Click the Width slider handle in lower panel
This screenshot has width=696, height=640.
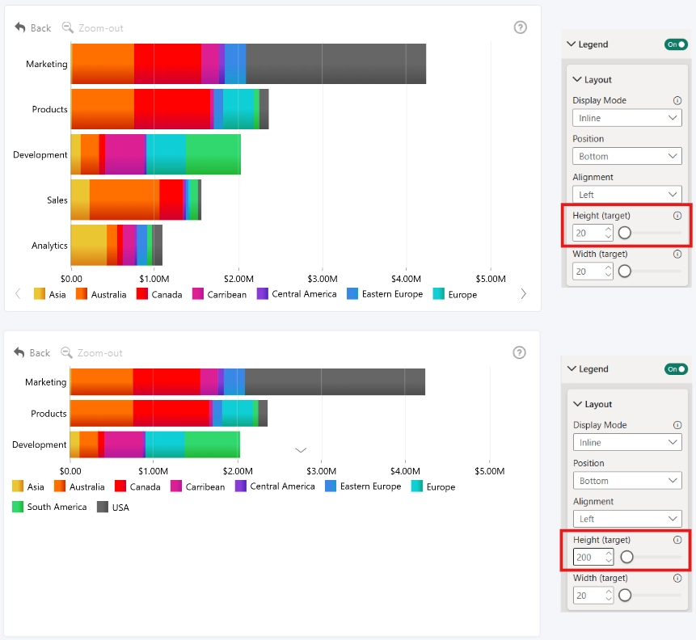click(625, 595)
